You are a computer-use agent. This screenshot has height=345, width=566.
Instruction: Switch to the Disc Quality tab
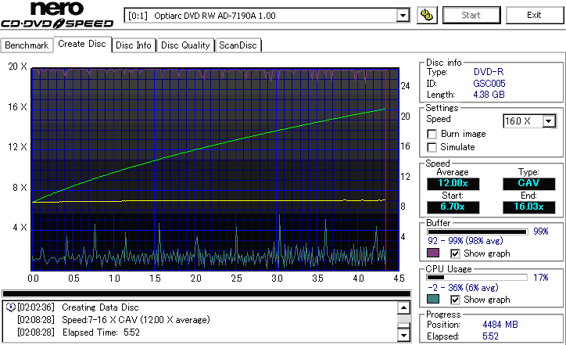(185, 45)
